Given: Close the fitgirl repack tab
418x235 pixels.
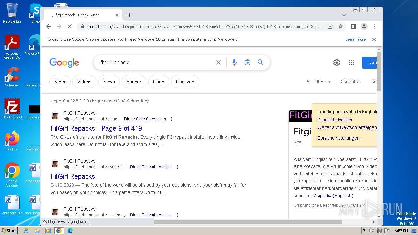Looking at the screenshot, I should click(117, 15).
